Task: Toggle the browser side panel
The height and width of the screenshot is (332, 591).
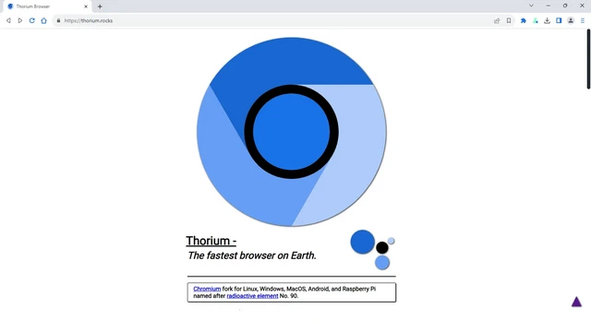Action: pyautogui.click(x=559, y=20)
